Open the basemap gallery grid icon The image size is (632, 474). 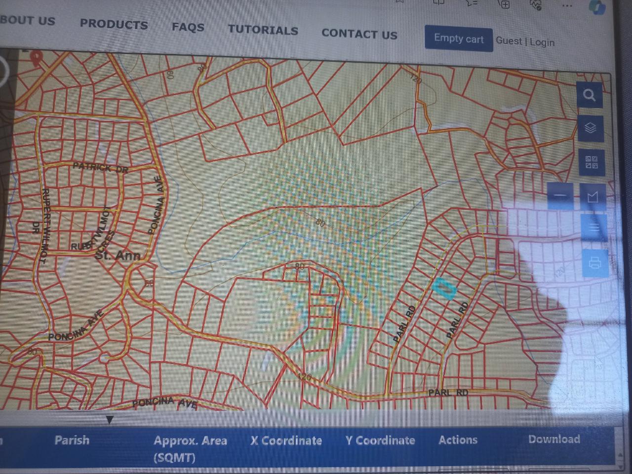point(591,162)
